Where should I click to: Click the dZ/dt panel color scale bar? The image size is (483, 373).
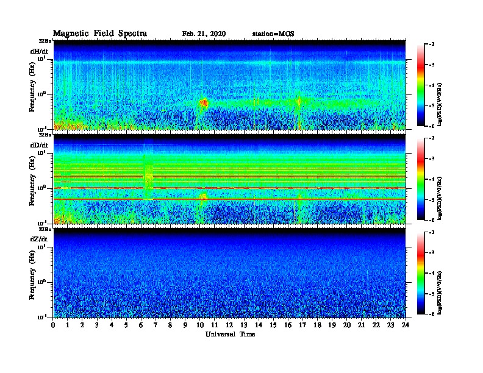pyautogui.click(x=421, y=273)
